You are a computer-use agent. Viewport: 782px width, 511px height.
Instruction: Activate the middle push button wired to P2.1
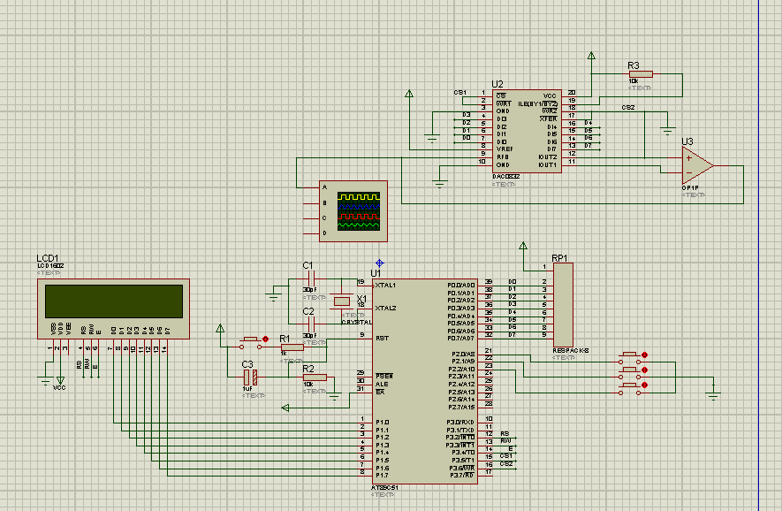629,374
